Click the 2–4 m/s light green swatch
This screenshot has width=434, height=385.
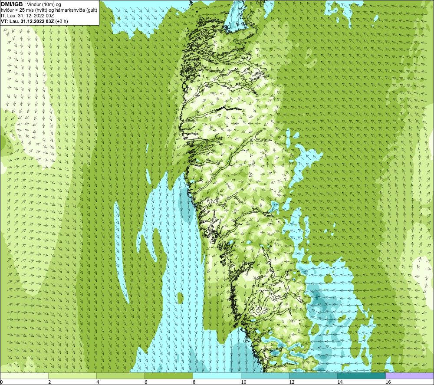[x=72, y=375]
